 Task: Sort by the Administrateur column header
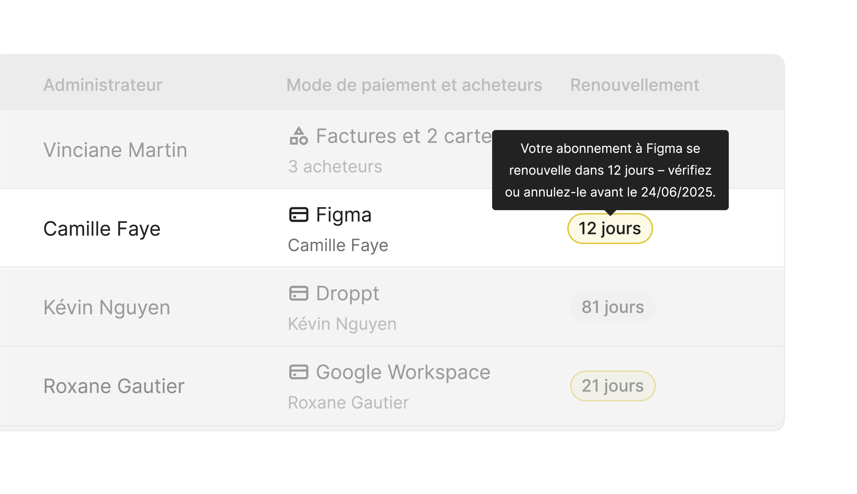pos(103,85)
